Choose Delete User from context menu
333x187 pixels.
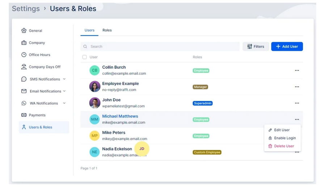point(284,146)
